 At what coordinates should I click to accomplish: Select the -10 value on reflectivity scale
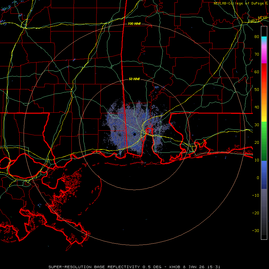[256, 195]
